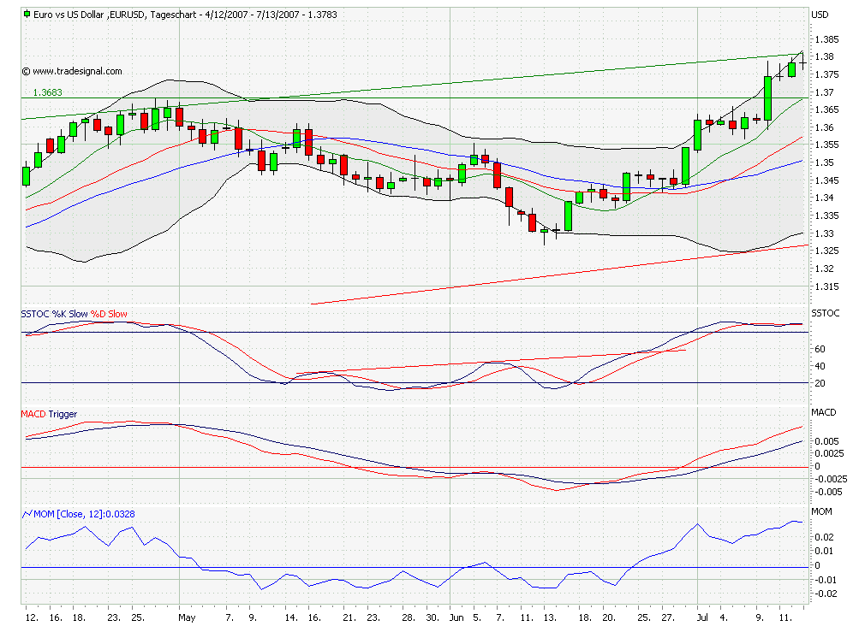Viewport: 859px width, 632px height.
Task: Click the '20.' date label on the time axis
Action: coord(609,617)
